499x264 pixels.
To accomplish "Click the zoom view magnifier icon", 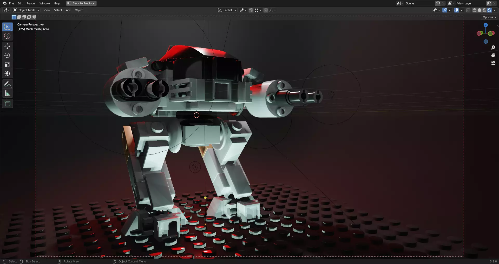I will pos(493,48).
